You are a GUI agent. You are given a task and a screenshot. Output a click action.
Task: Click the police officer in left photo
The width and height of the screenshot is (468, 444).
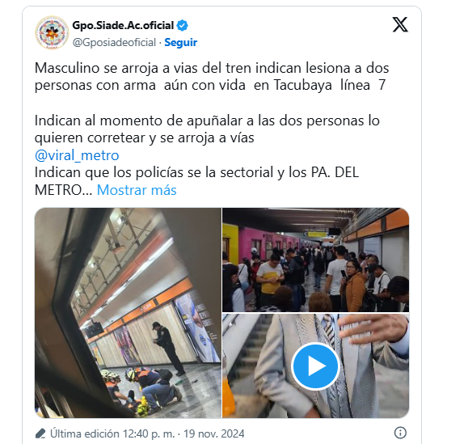(x=169, y=348)
